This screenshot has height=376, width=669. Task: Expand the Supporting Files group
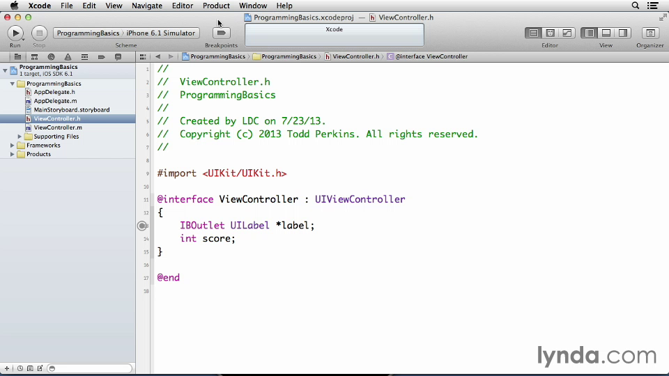coord(20,136)
